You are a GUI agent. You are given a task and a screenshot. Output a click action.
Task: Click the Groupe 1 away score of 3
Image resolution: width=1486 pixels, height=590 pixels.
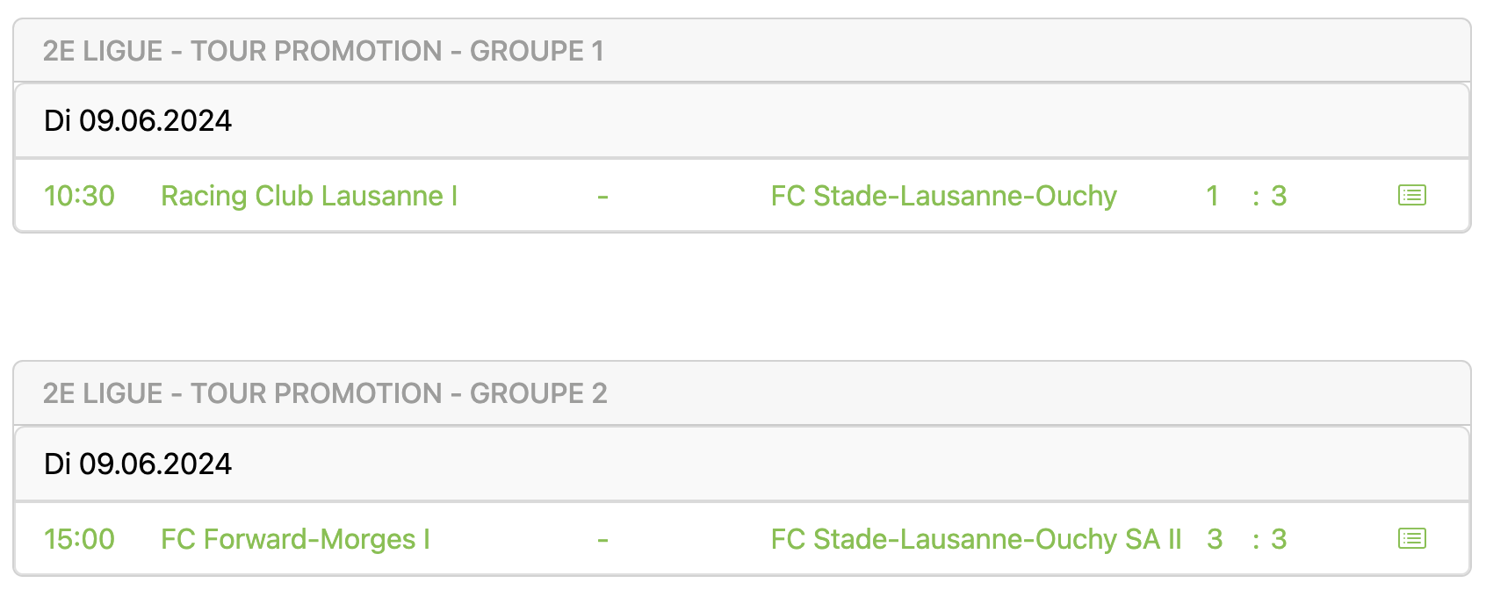click(1279, 196)
